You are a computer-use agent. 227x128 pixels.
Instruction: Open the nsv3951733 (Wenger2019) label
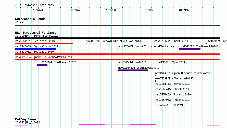[173, 84]
